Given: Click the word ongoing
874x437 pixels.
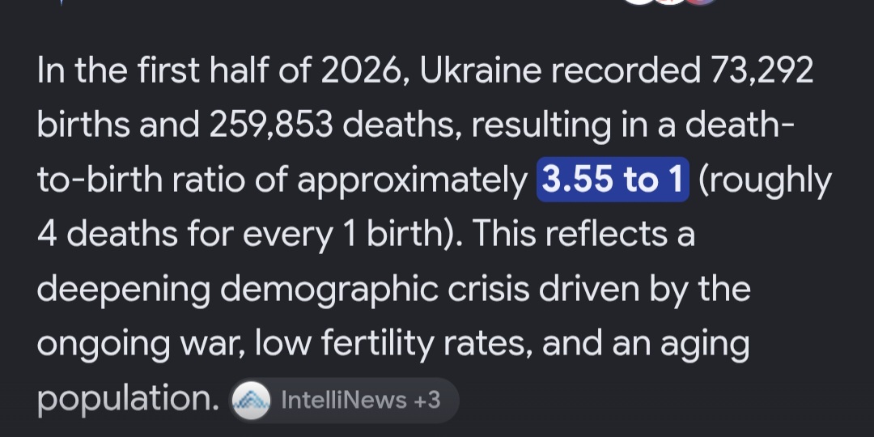Looking at the screenshot, I should pos(103,346).
